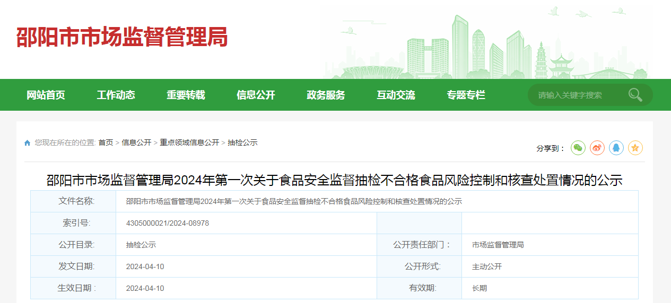Click the 分享到 label

tap(551, 148)
